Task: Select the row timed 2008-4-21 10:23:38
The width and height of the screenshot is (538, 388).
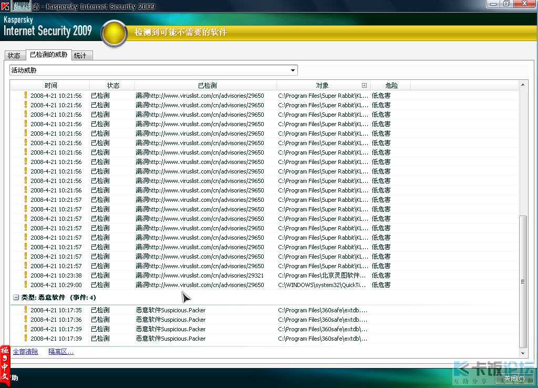Action: [x=264, y=275]
